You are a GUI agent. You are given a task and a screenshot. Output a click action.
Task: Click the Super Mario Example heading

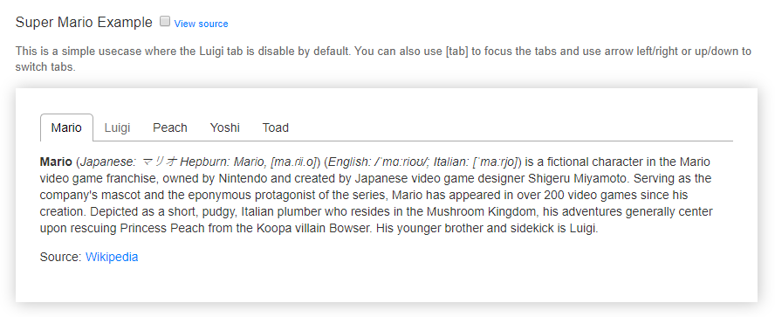click(84, 22)
